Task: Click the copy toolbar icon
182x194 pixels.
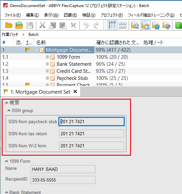Action: click(x=53, y=25)
